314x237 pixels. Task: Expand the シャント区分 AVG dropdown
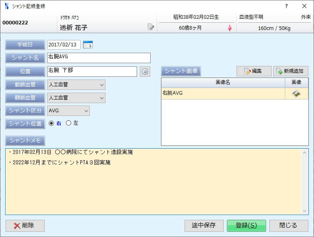[x=68, y=111]
